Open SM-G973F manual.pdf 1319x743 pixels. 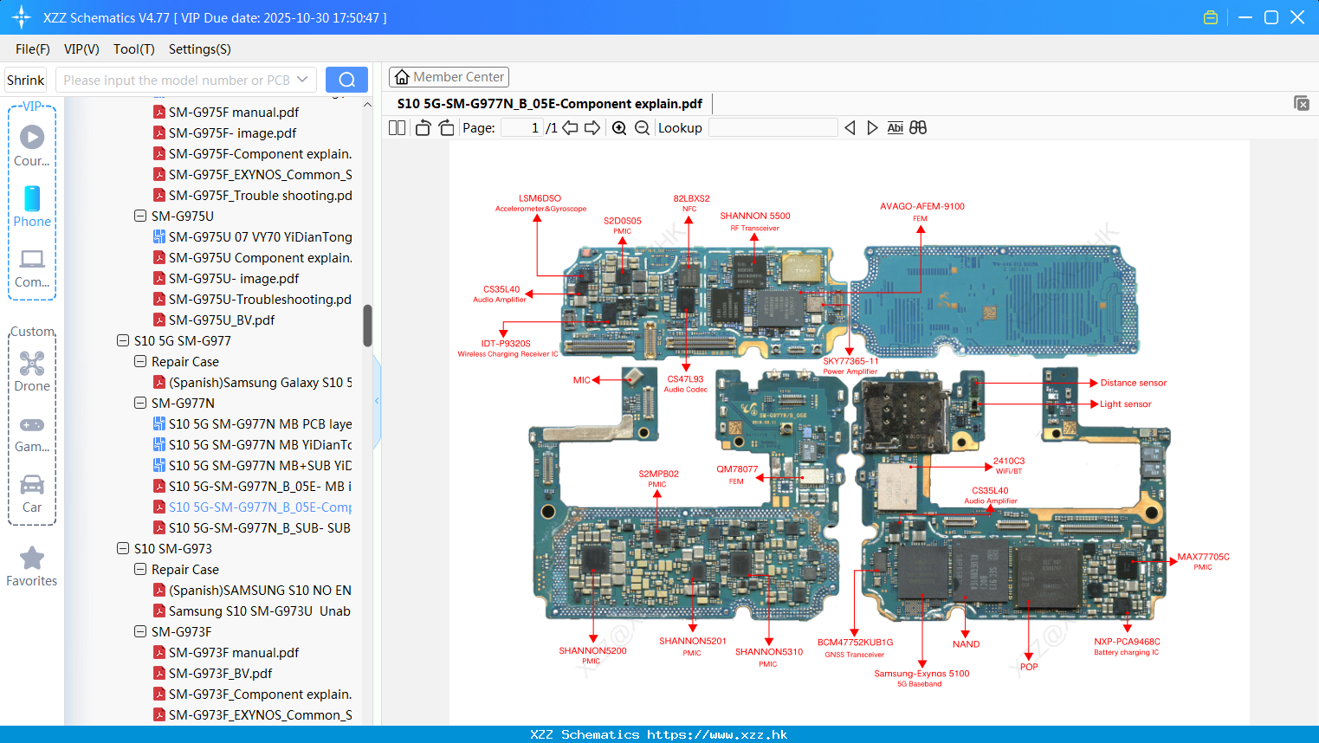[234, 653]
